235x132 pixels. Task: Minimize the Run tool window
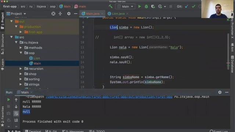(x=227, y=92)
